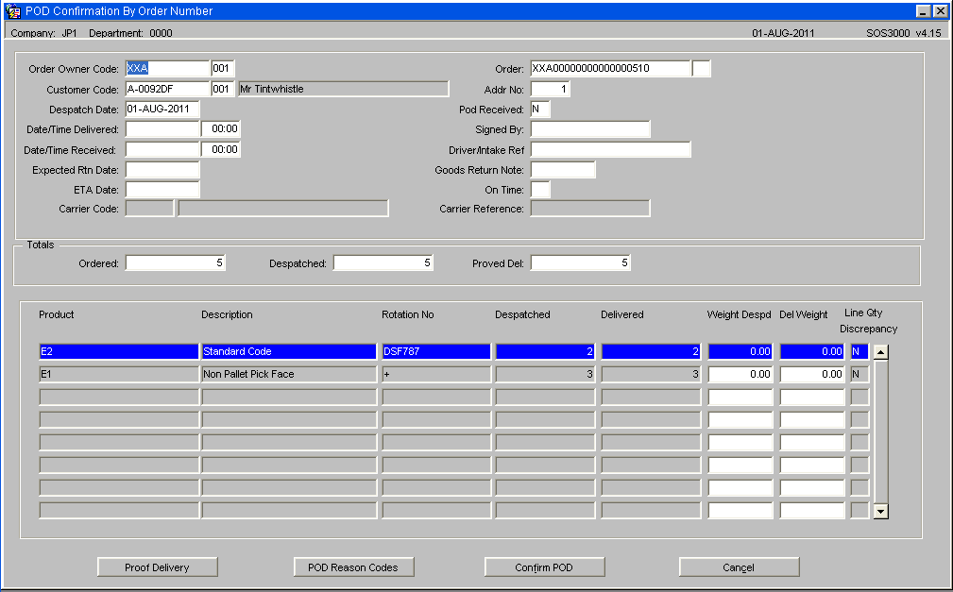Click the Pod Received field
This screenshot has width=953, height=592.
click(540, 109)
